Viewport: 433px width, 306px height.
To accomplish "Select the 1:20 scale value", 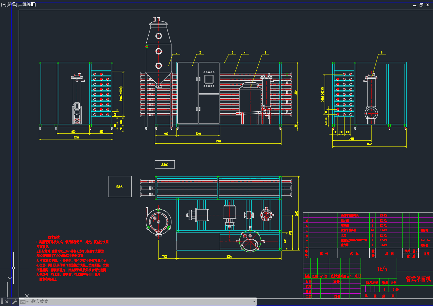I will pyautogui.click(x=395, y=289).
